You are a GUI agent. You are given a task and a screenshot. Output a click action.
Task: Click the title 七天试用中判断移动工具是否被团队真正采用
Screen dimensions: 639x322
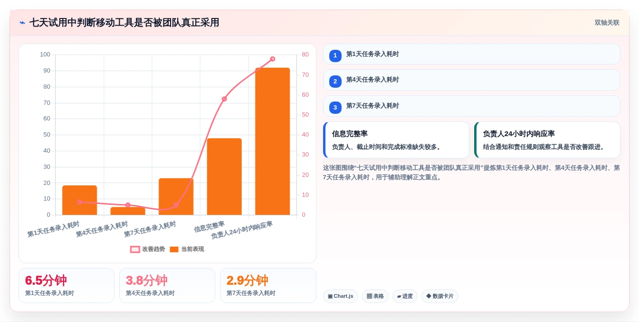tap(124, 23)
